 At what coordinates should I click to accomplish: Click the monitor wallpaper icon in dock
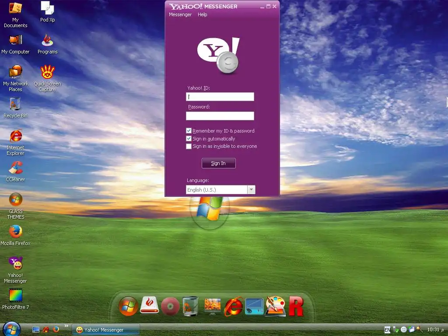[212, 306]
